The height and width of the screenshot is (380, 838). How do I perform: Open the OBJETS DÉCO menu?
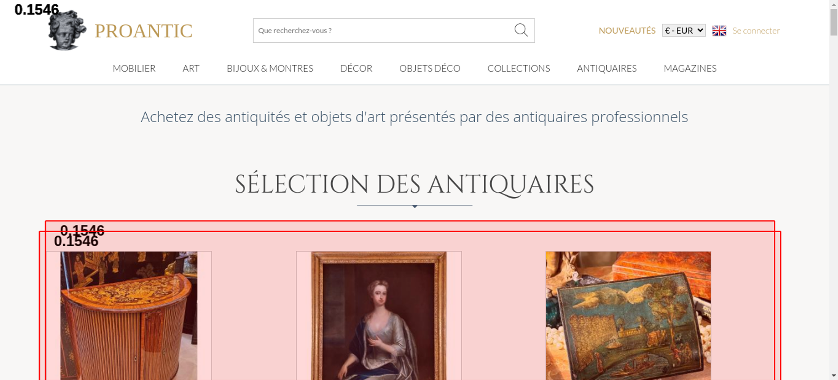tap(430, 68)
